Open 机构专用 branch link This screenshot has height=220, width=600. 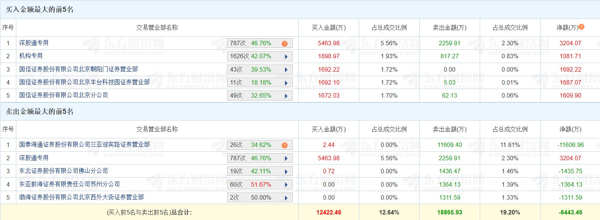(31, 56)
